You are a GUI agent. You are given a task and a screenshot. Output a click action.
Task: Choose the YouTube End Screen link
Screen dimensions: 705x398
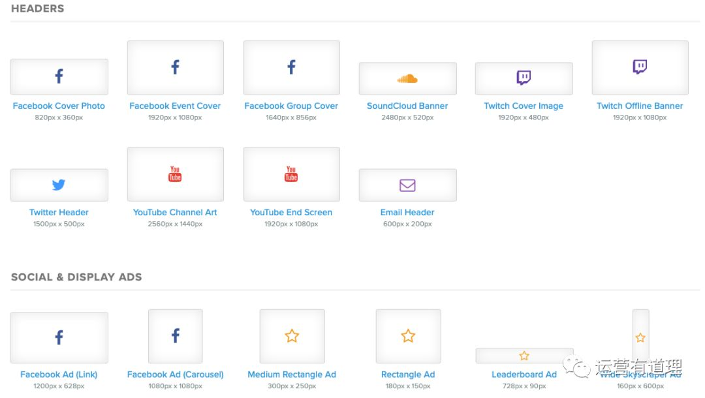pos(291,213)
